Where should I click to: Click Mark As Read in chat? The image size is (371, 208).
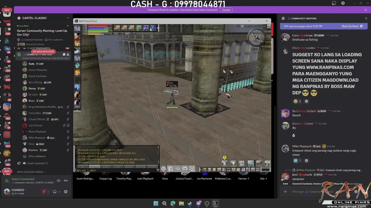[352, 26]
